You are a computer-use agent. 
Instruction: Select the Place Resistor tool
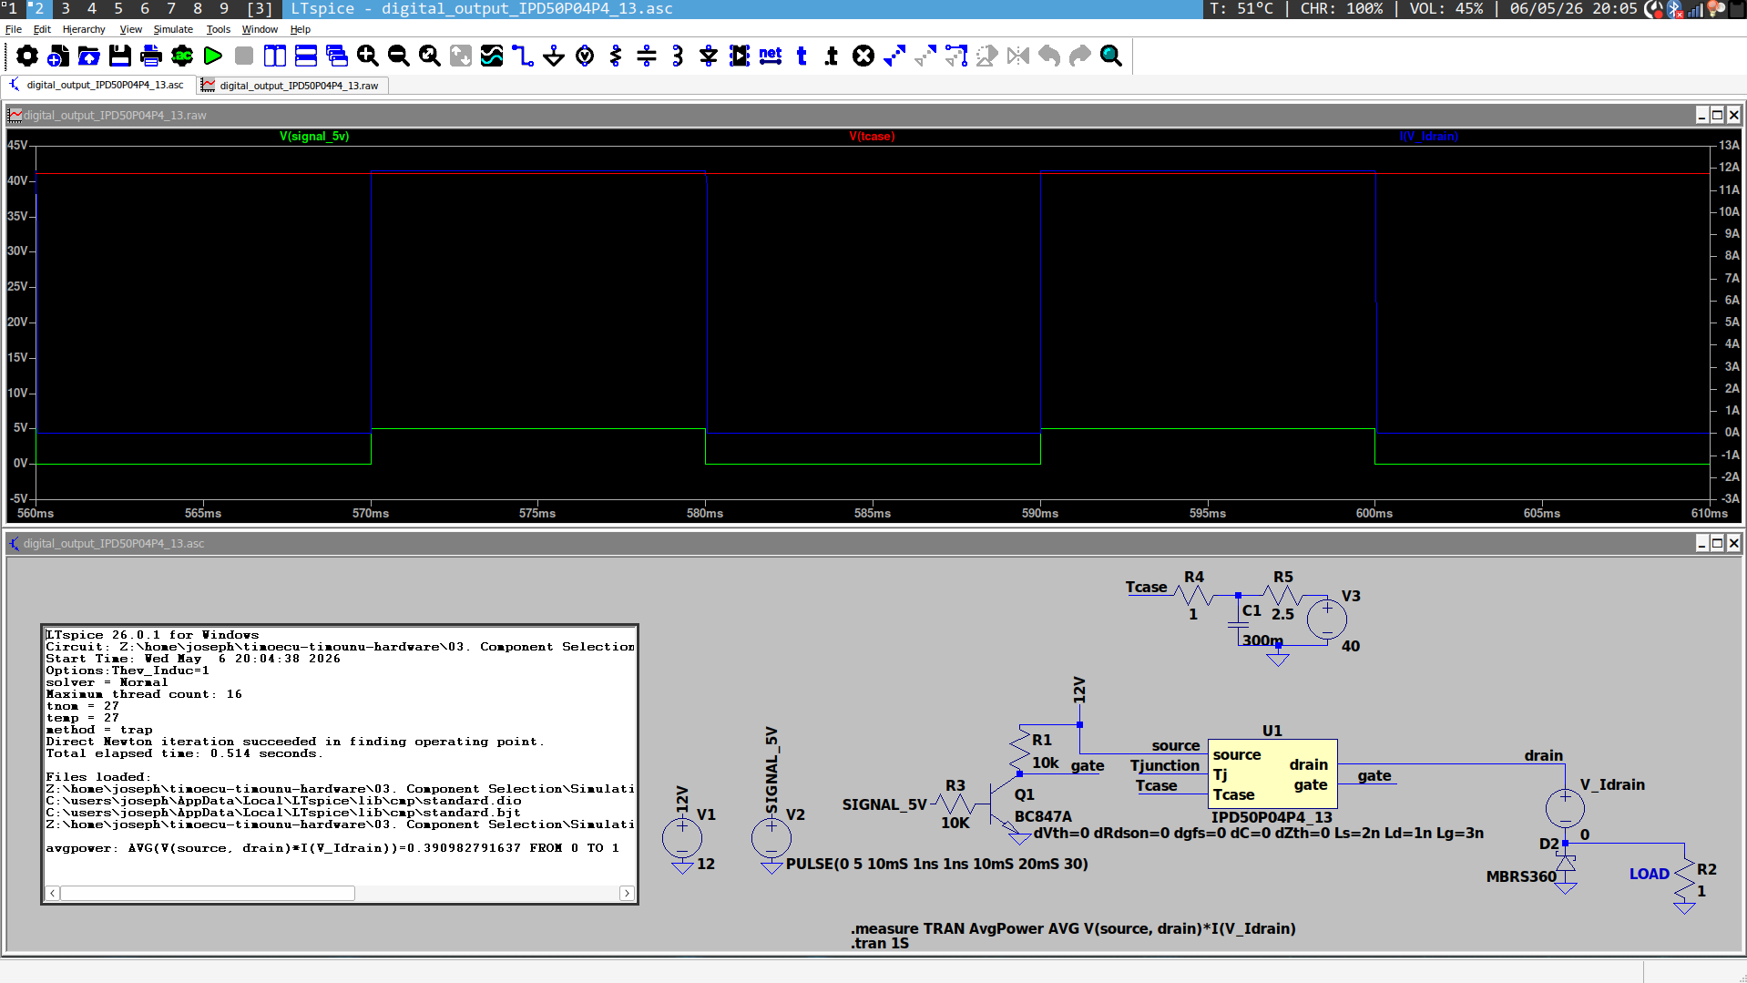tap(616, 56)
